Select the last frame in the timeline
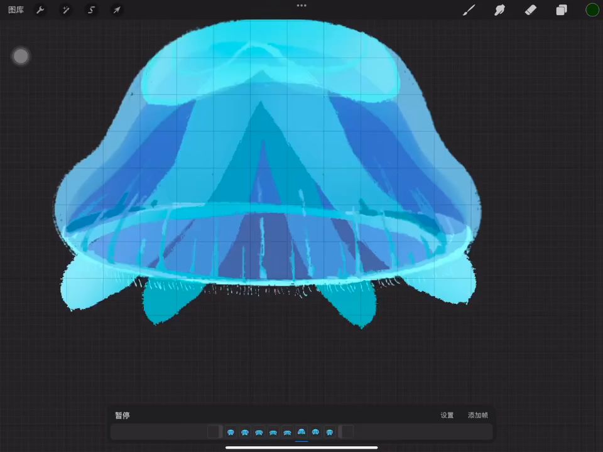Image resolution: width=603 pixels, height=452 pixels. coord(330,432)
